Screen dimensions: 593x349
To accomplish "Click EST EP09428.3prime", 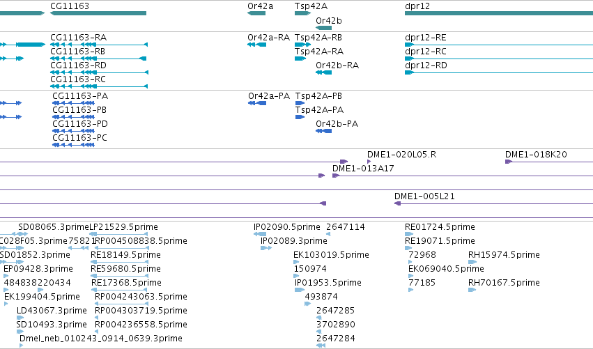I will pos(38,269).
